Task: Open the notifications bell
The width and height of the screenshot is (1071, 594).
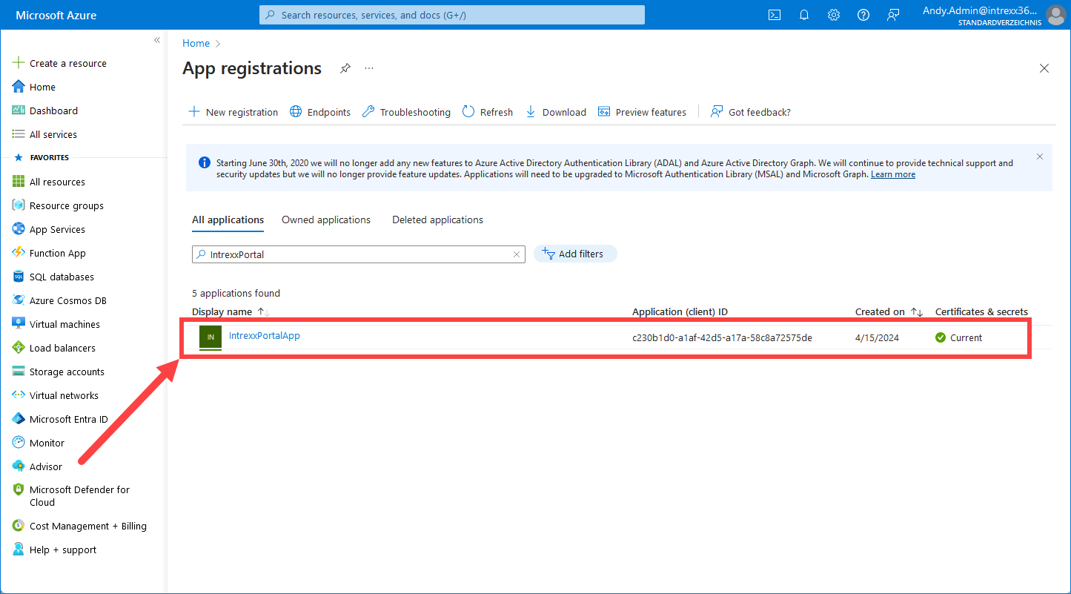Action: pos(804,15)
